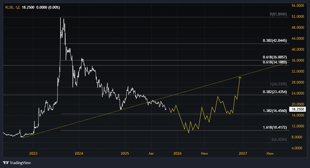The width and height of the screenshot is (310, 168).
Task: Click the 2023 label on time axis
Action: (33, 153)
